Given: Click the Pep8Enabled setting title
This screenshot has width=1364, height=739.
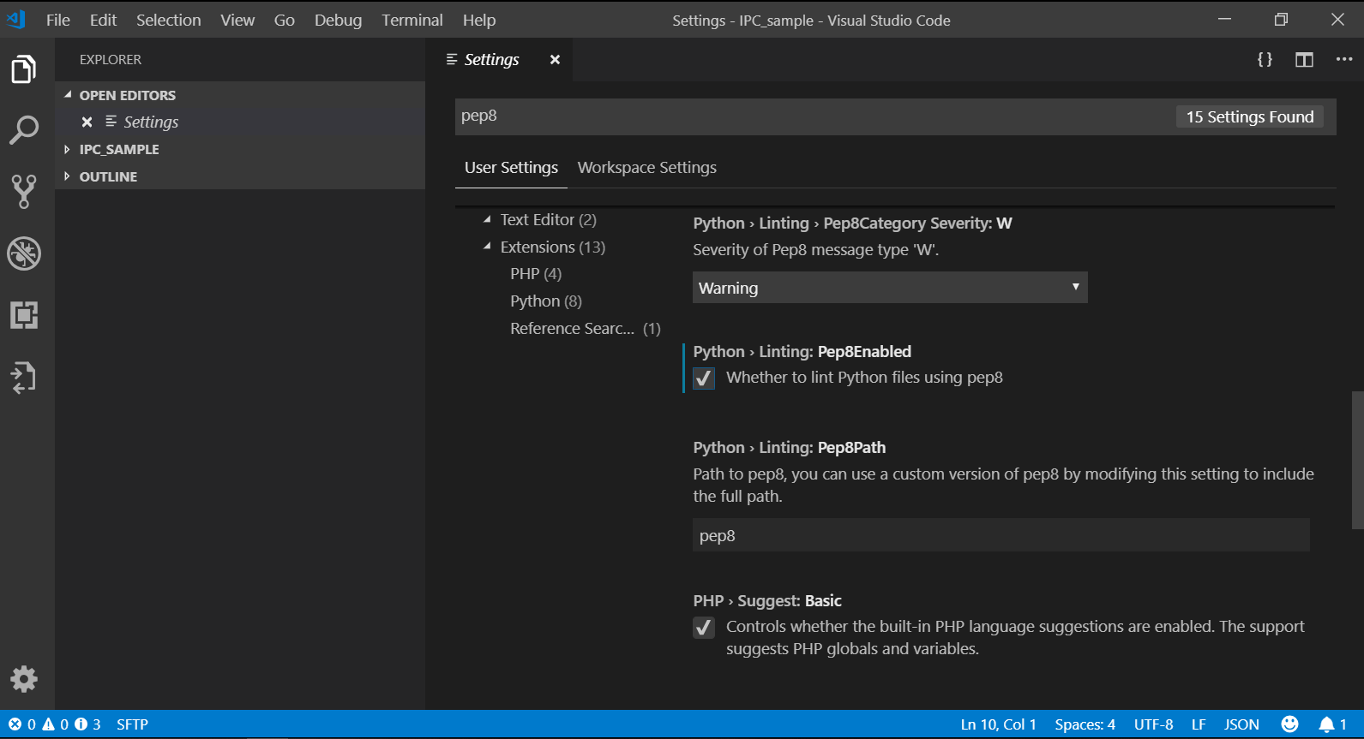Looking at the screenshot, I should pos(802,351).
